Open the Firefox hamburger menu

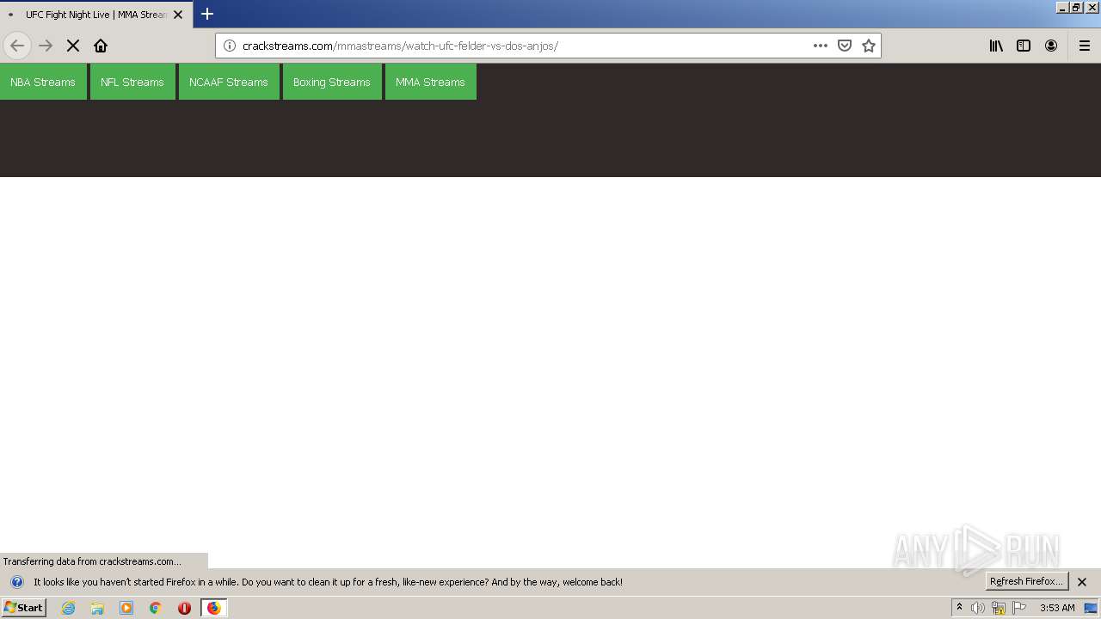(1085, 46)
